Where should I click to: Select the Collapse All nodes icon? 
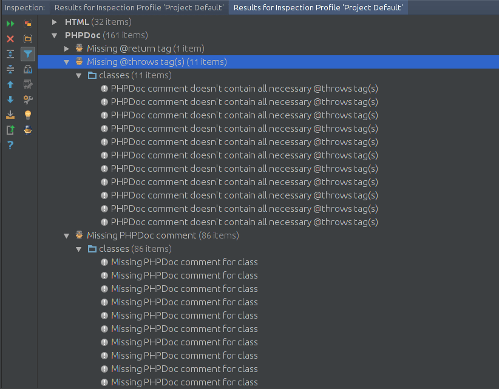[x=10, y=69]
